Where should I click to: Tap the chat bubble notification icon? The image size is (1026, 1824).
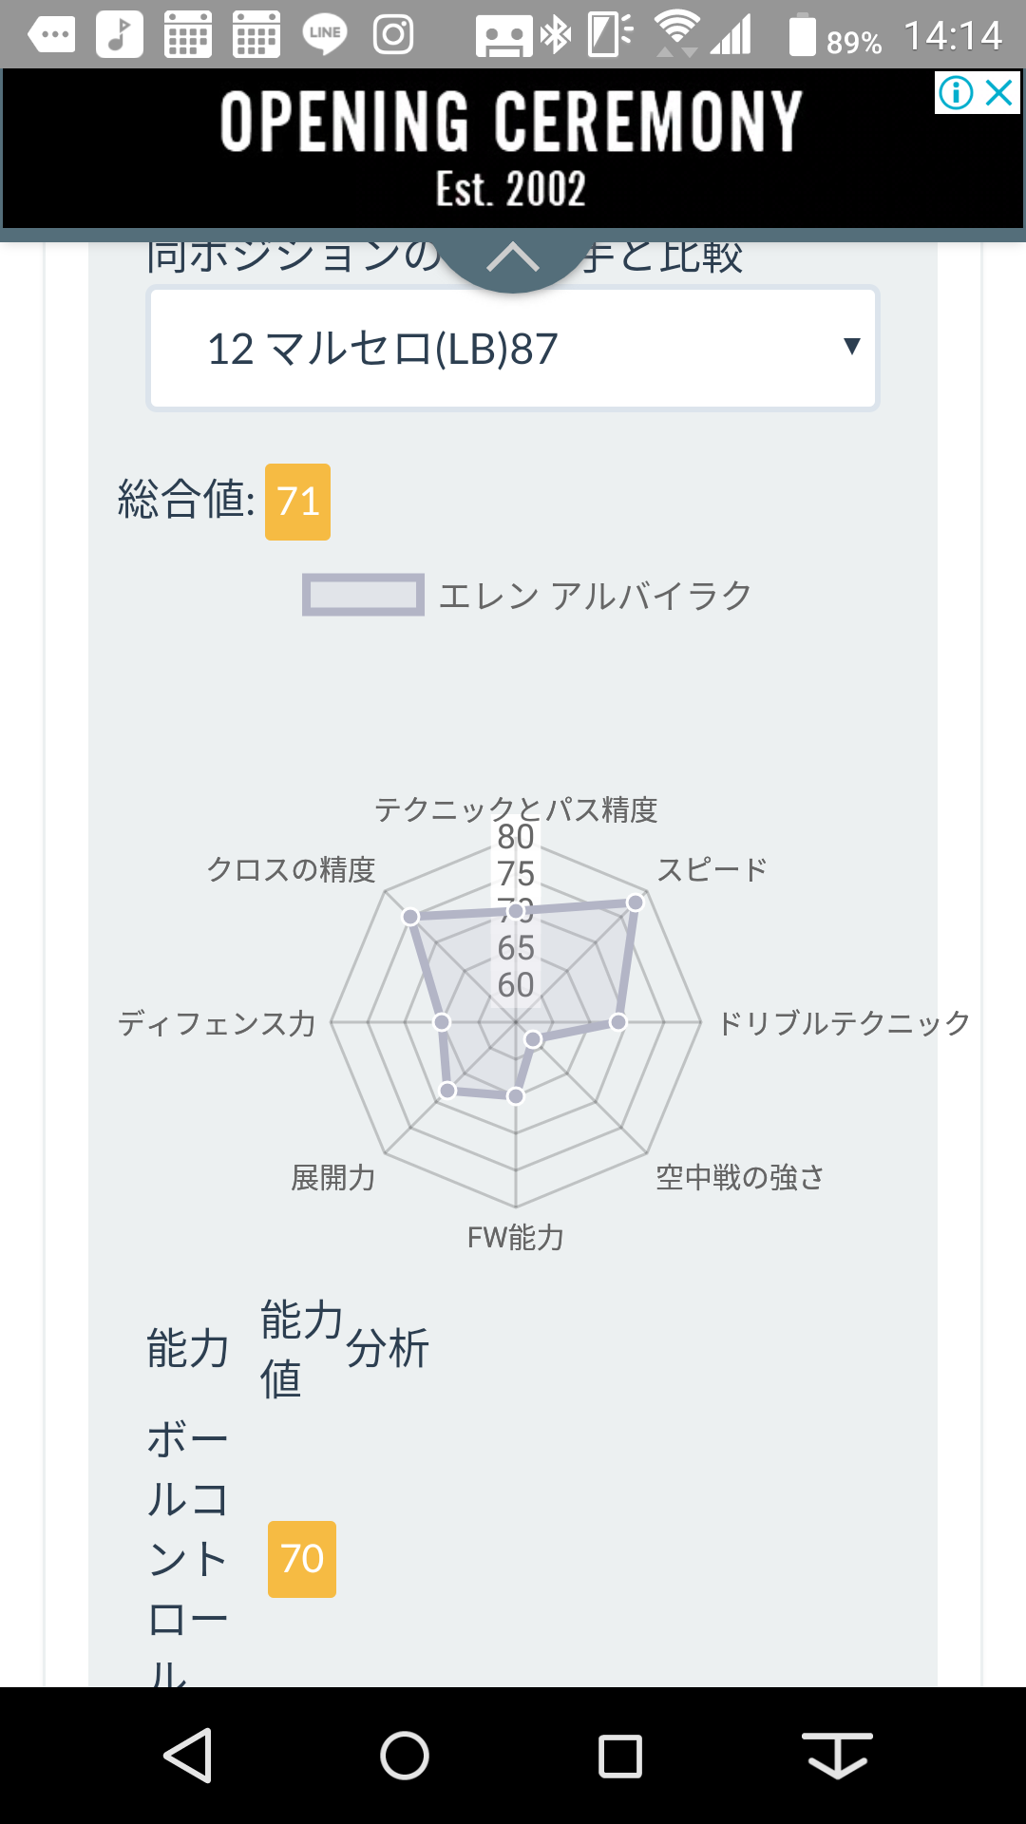pyautogui.click(x=52, y=35)
